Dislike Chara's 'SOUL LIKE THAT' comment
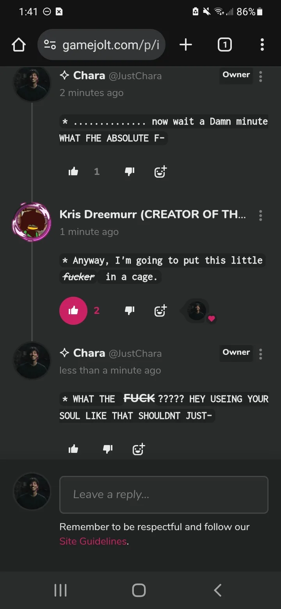 pos(108,449)
